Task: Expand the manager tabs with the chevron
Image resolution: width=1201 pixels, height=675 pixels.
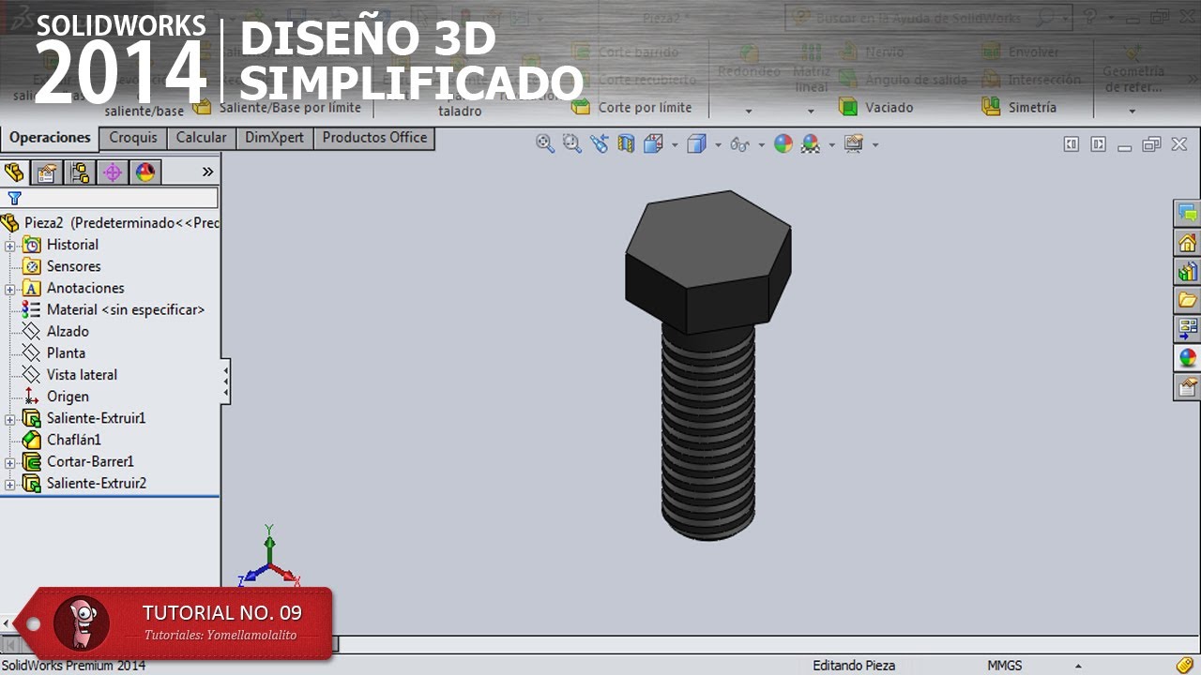Action: [x=207, y=172]
